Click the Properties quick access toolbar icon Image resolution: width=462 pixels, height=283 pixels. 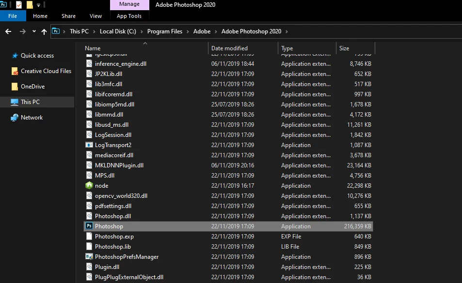coord(19,5)
